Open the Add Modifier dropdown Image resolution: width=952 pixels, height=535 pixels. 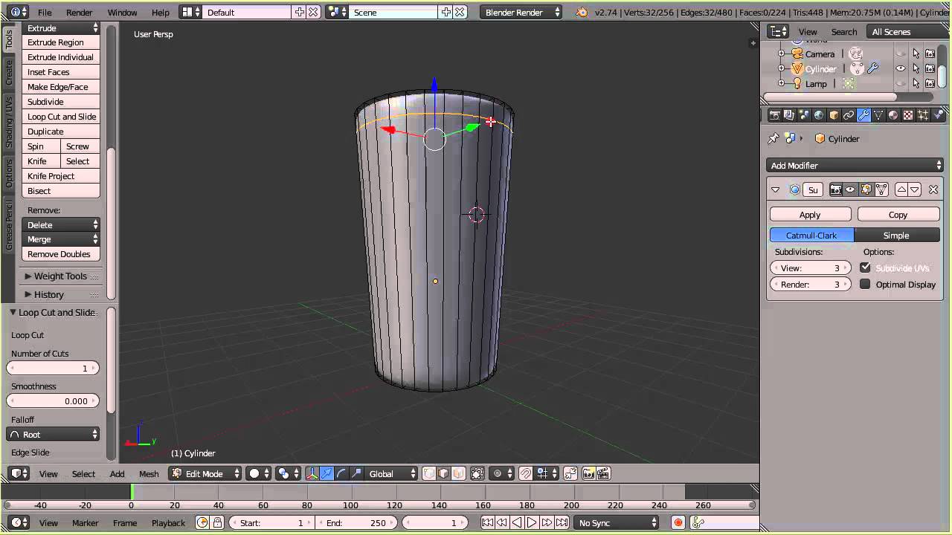[855, 165]
